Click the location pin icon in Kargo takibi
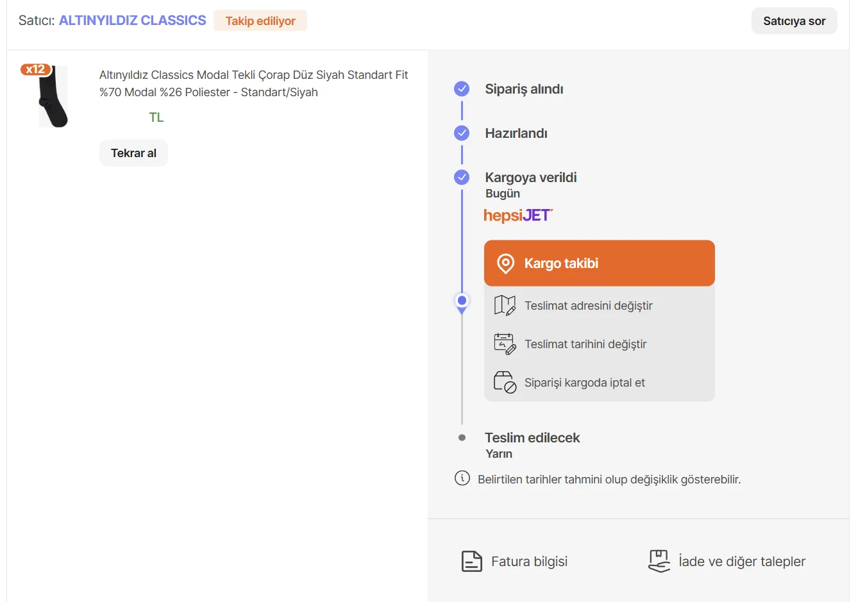858x602 pixels. tap(505, 263)
